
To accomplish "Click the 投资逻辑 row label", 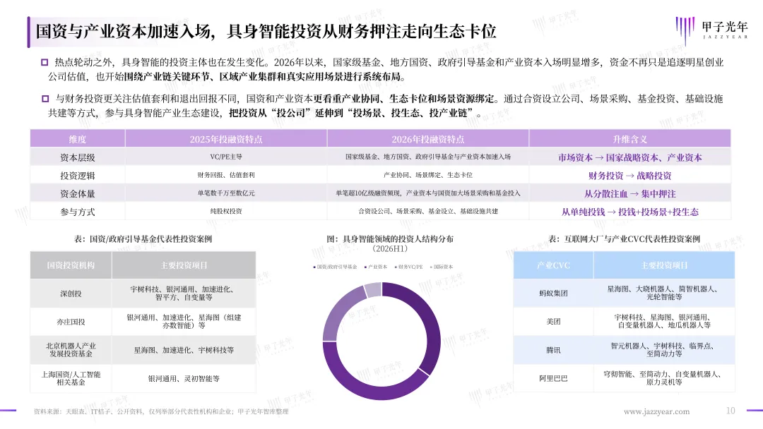I will (78, 176).
